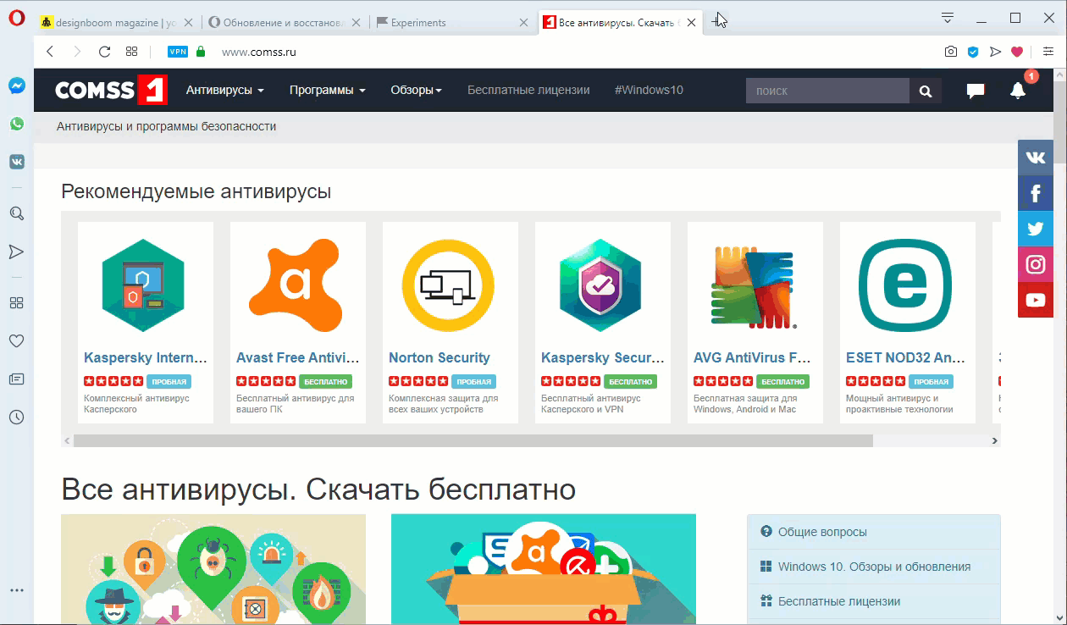Open Kaspersky Internet Security title link
Image resolution: width=1067 pixels, height=625 pixels.
(146, 357)
